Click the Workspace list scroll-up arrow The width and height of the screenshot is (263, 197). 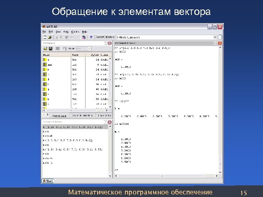point(110,59)
